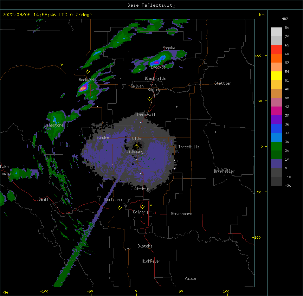This screenshot has height=296, width=303.
Task: Click the Strathmore city label
Action: click(181, 214)
